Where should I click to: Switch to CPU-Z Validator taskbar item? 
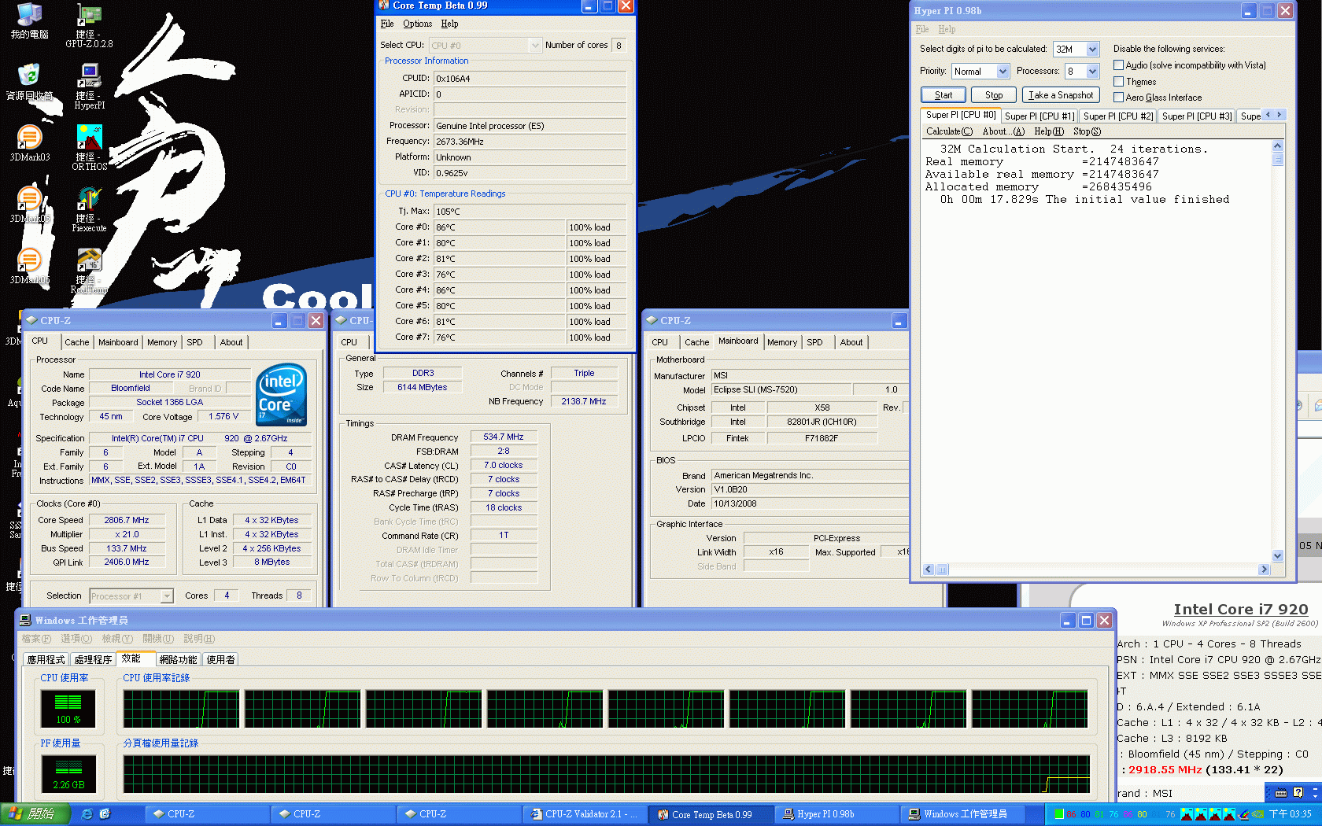(x=585, y=814)
